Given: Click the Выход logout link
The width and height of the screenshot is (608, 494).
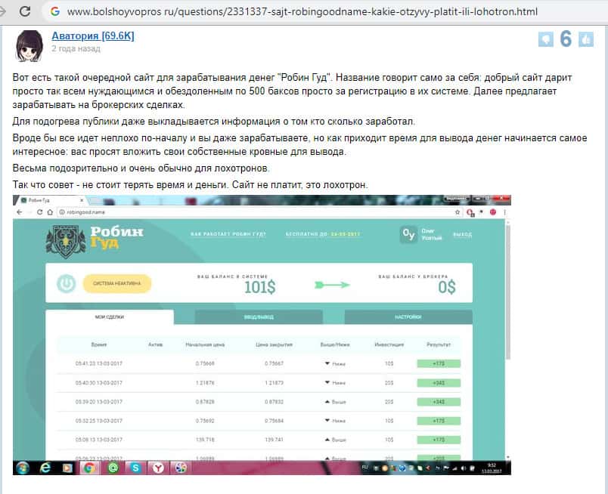Looking at the screenshot, I should point(461,235).
